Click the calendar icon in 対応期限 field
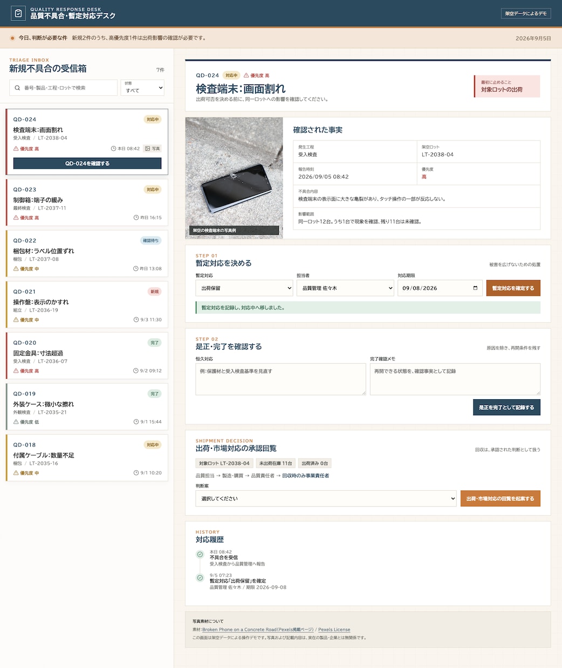 tap(475, 288)
